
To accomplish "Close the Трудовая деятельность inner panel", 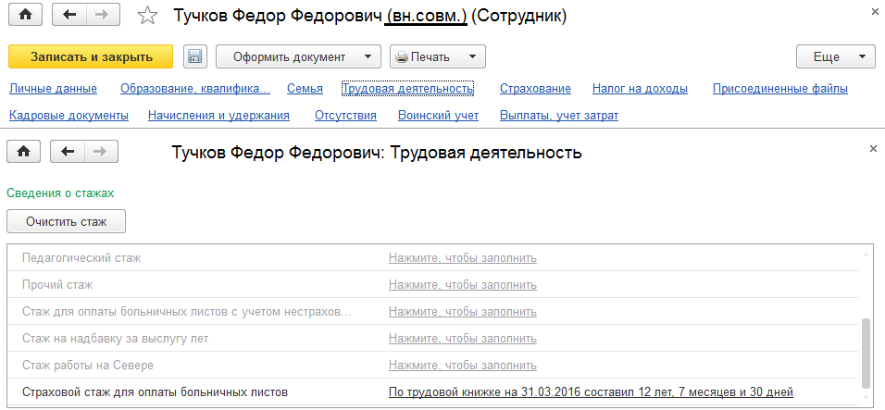I will [x=874, y=148].
